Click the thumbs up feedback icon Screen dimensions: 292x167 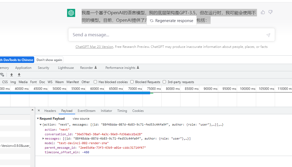[263, 12]
